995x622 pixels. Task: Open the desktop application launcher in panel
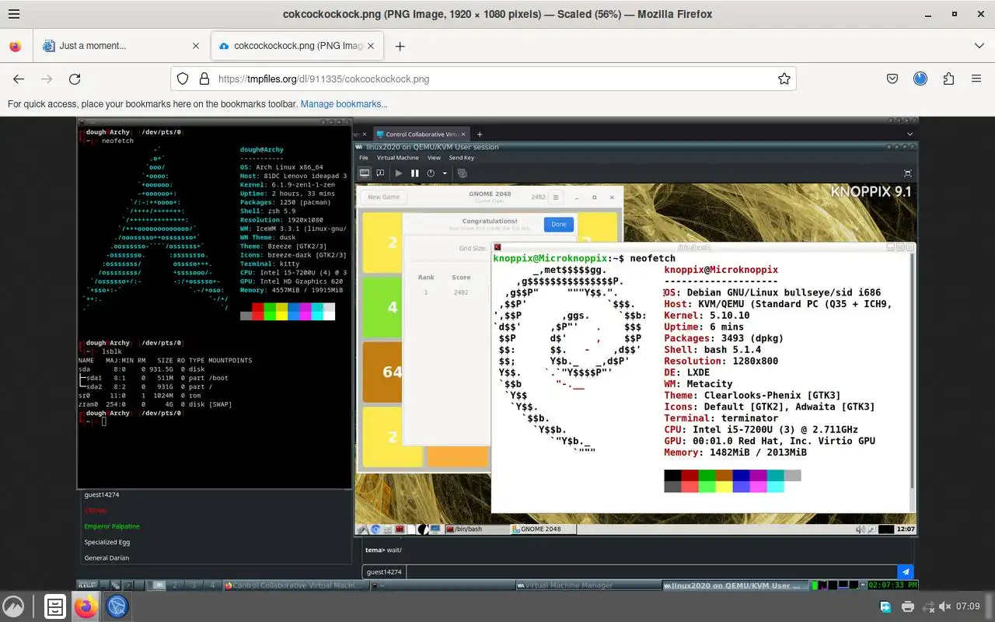13,606
